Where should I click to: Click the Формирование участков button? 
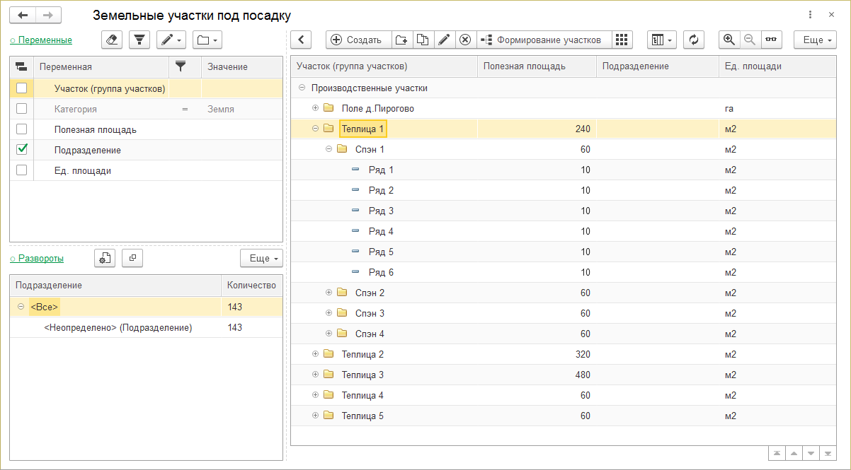542,40
